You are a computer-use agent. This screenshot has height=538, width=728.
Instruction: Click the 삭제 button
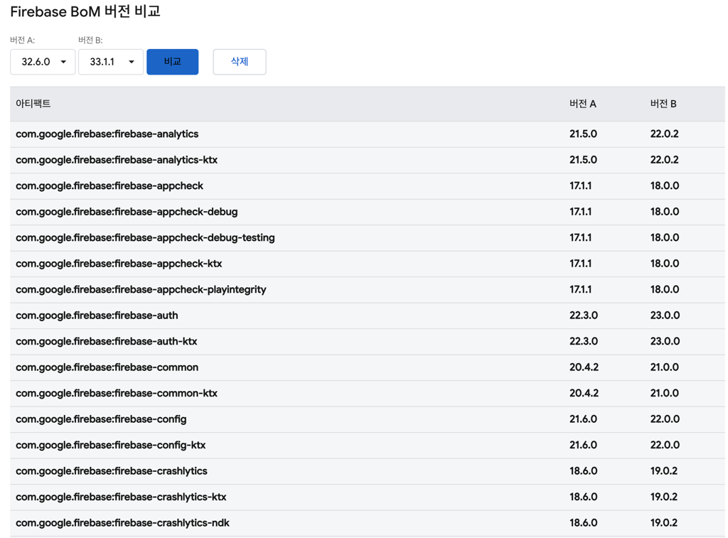pos(240,62)
